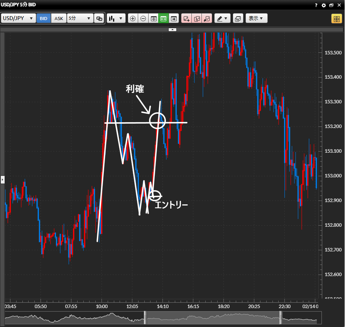Screen dimensions: 345x327
Task: Open the USD/JPY currency pair dropdown
Action: tap(19, 19)
